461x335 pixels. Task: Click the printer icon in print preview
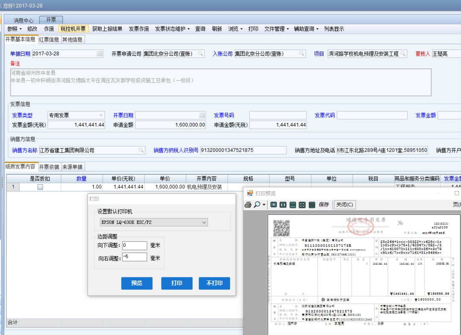(248, 205)
